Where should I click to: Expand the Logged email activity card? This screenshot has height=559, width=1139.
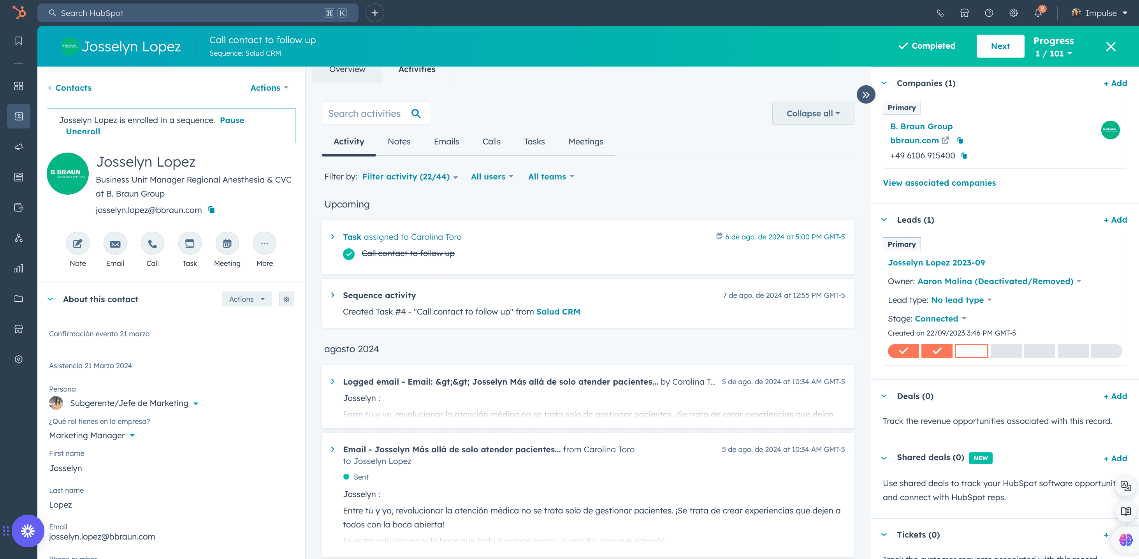point(332,381)
